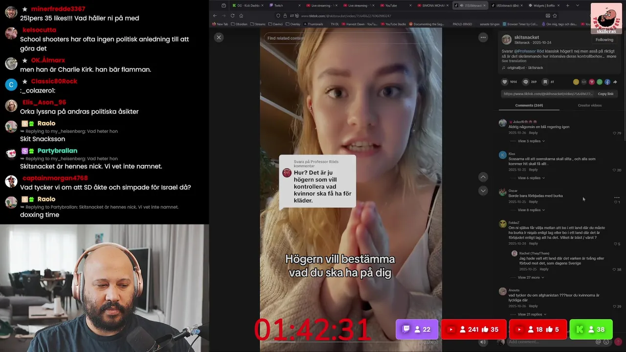Reply to Klas's comment
The width and height of the screenshot is (626, 352).
tap(533, 170)
